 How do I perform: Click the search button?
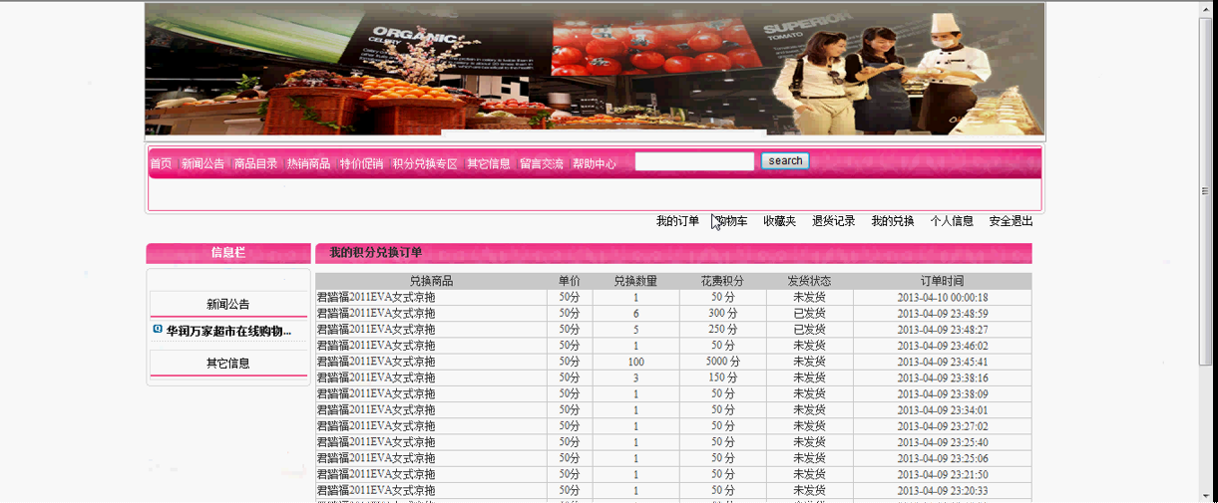click(x=785, y=161)
